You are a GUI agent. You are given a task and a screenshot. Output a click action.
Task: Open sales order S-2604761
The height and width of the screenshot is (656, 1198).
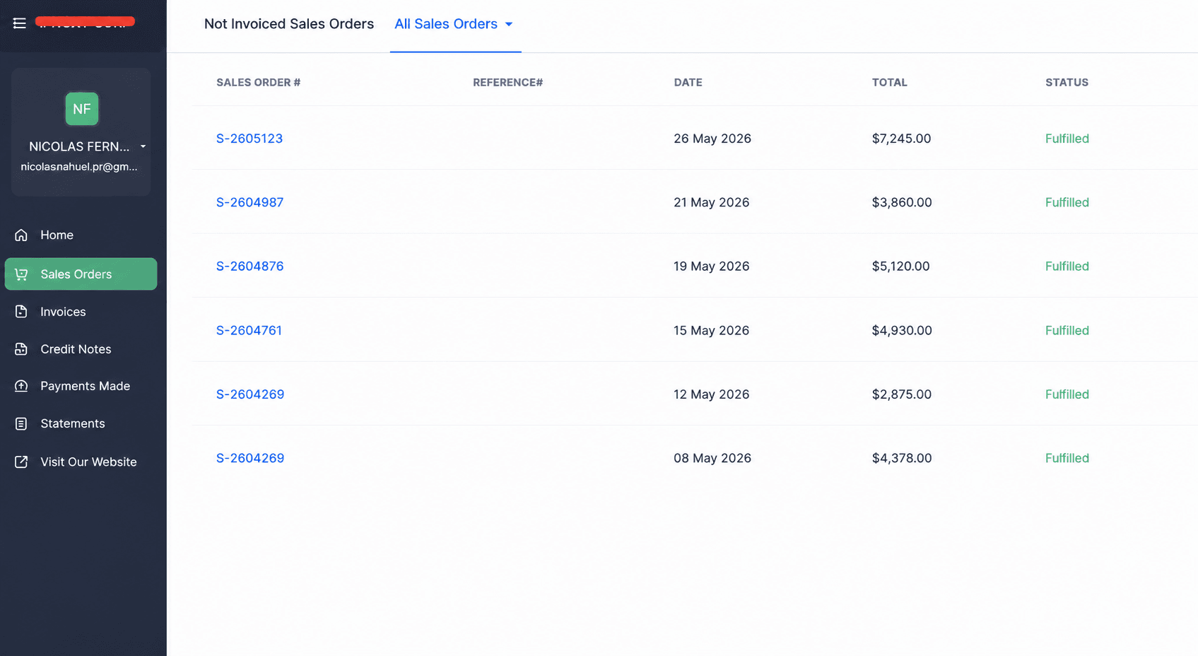coord(249,330)
